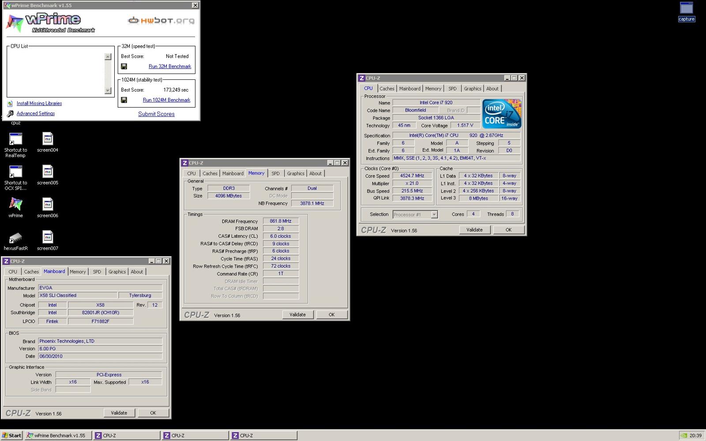
Task: Switch to wPrime Benchmark taskbar button
Action: point(58,435)
